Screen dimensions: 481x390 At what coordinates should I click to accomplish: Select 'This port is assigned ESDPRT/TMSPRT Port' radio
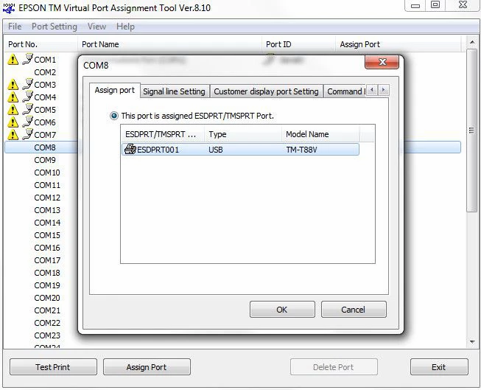(114, 116)
